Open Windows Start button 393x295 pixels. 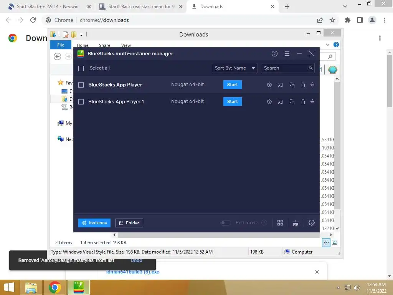tap(9, 287)
